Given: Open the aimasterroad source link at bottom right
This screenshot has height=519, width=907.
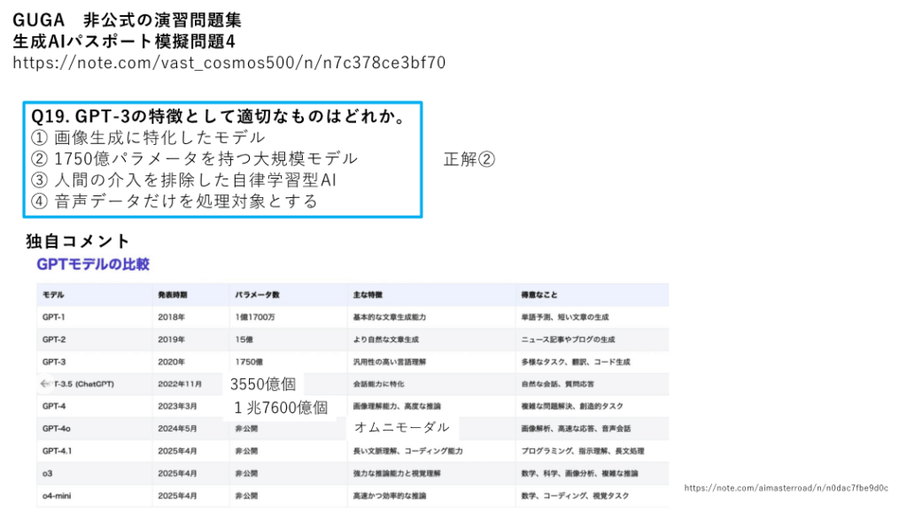Looking at the screenshot, I should (x=786, y=487).
